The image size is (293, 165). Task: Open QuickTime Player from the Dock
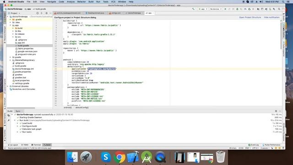point(160,157)
